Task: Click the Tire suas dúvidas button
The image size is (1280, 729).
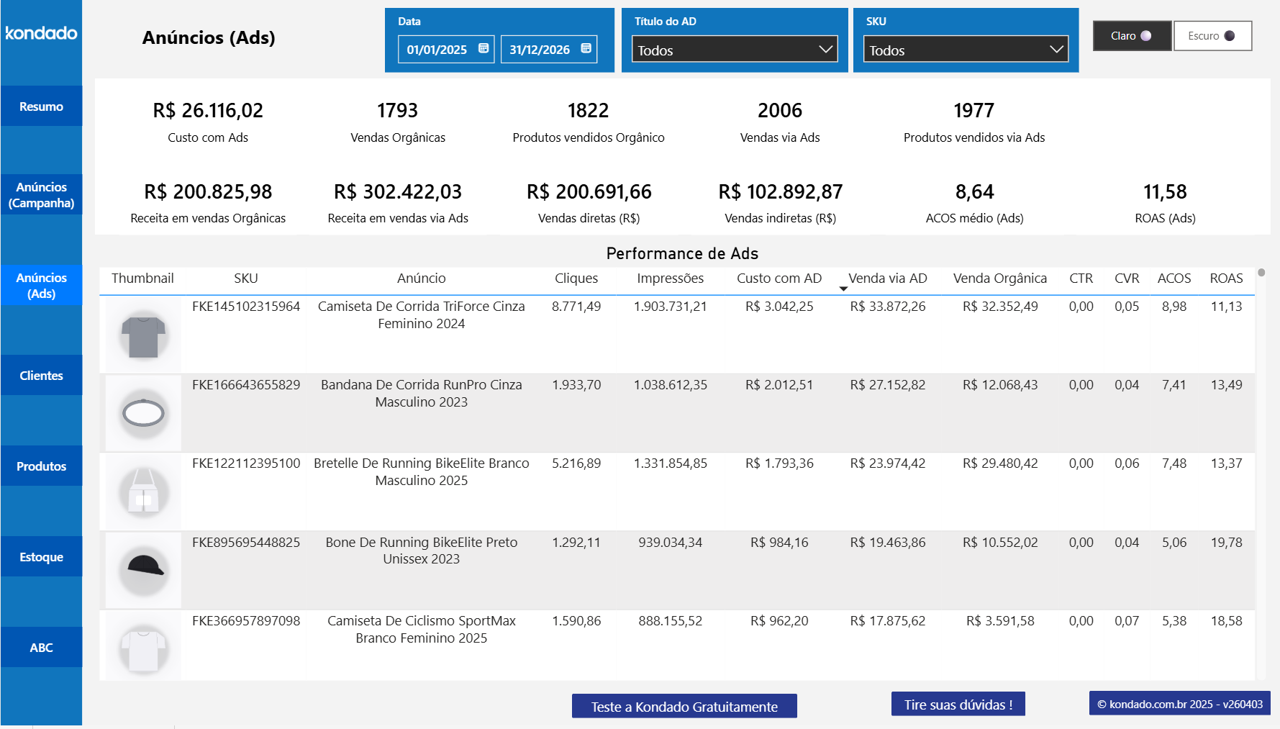Action: [x=958, y=704]
